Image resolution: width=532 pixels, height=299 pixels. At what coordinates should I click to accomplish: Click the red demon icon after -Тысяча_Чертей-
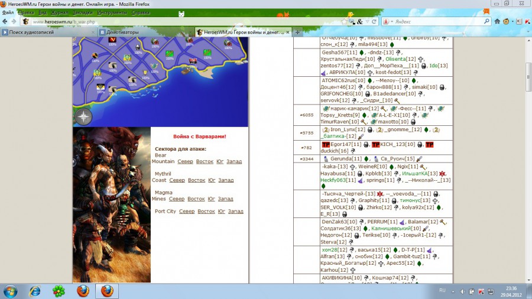[x=379, y=194]
